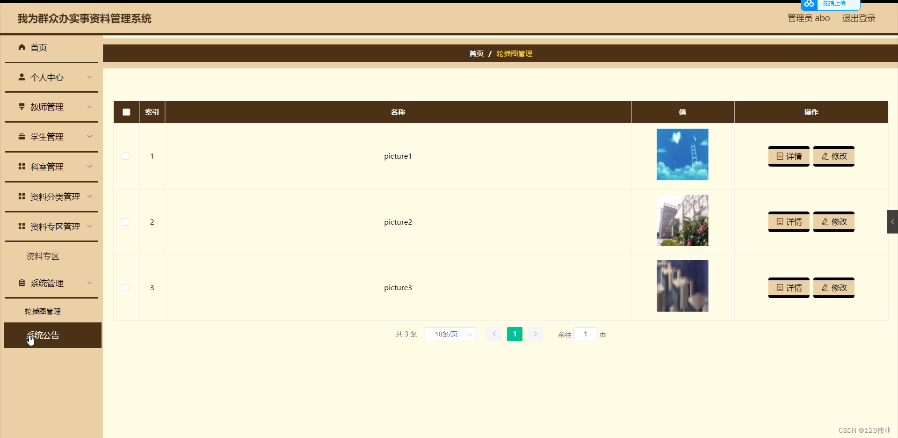Image resolution: width=898 pixels, height=438 pixels.
Task: Check the checkbox for picture1 row
Action: 125,156
